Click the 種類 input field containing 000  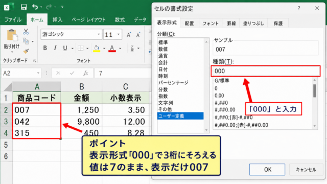click(266, 71)
